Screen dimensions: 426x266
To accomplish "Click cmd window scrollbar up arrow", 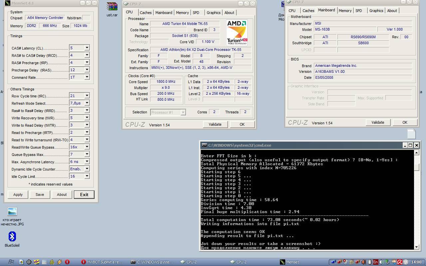I will point(416,153).
